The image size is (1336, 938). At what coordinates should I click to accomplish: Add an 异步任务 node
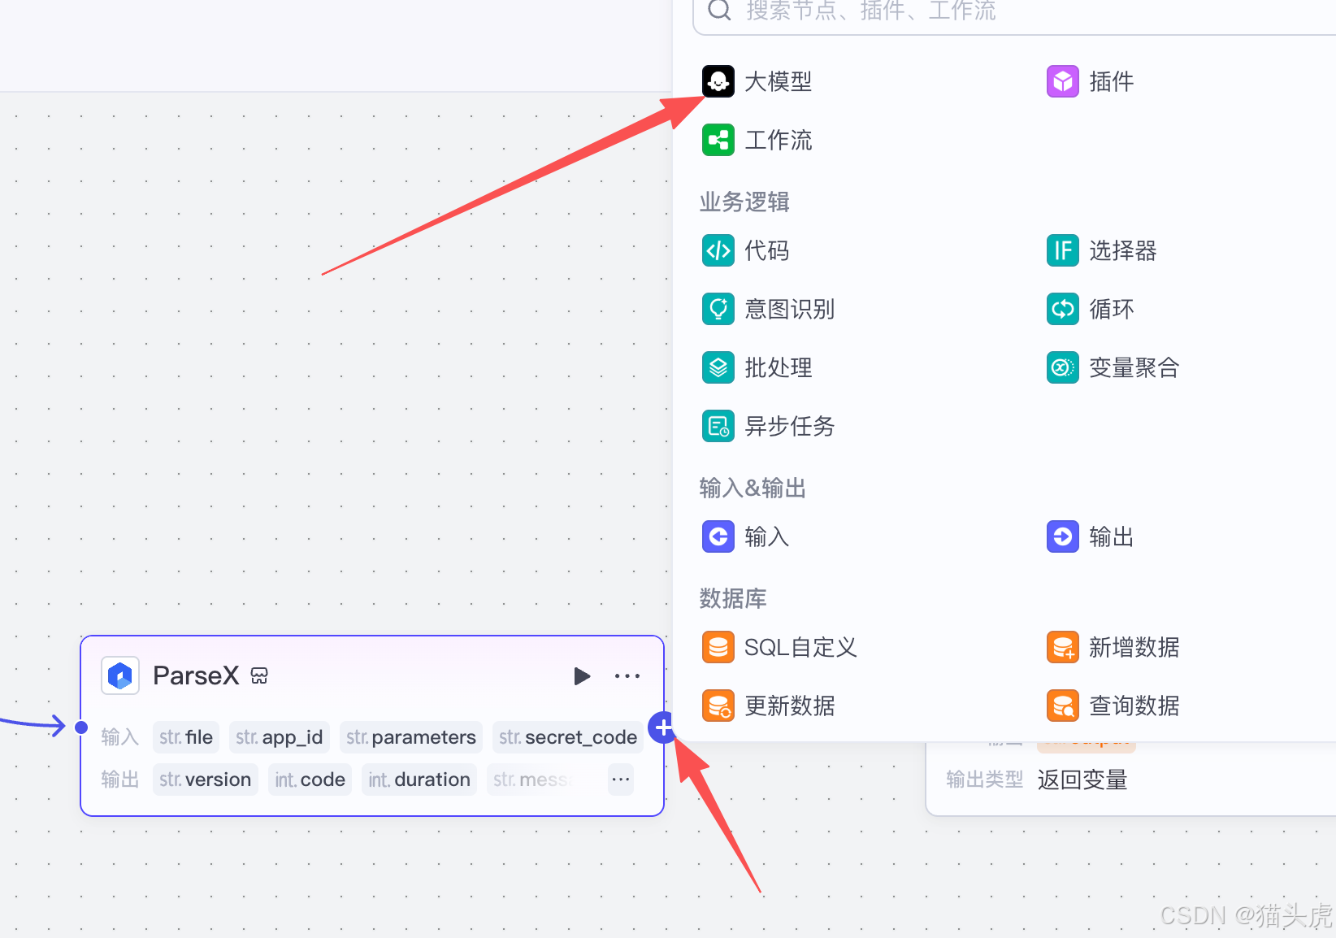coord(767,426)
